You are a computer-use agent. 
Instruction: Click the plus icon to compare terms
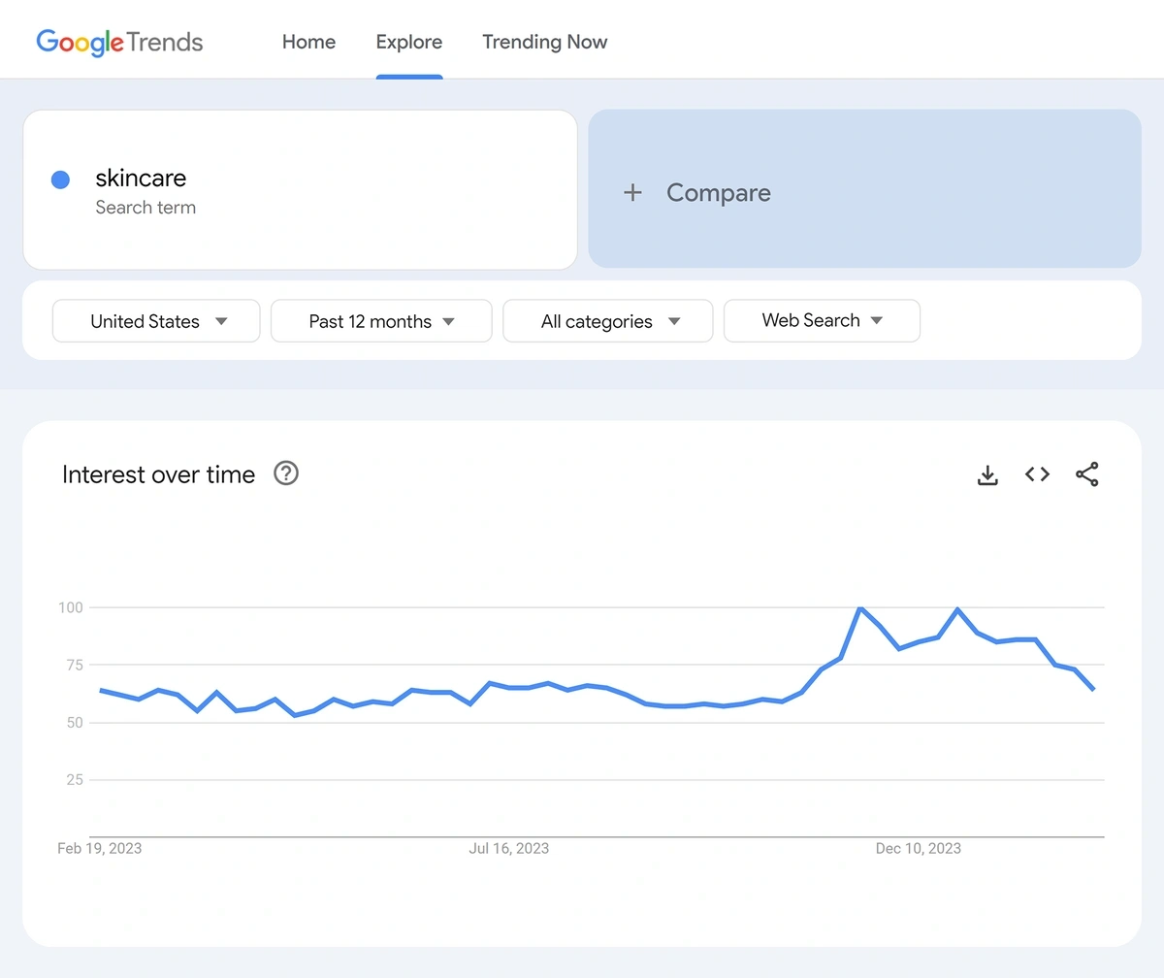pyautogui.click(x=632, y=192)
